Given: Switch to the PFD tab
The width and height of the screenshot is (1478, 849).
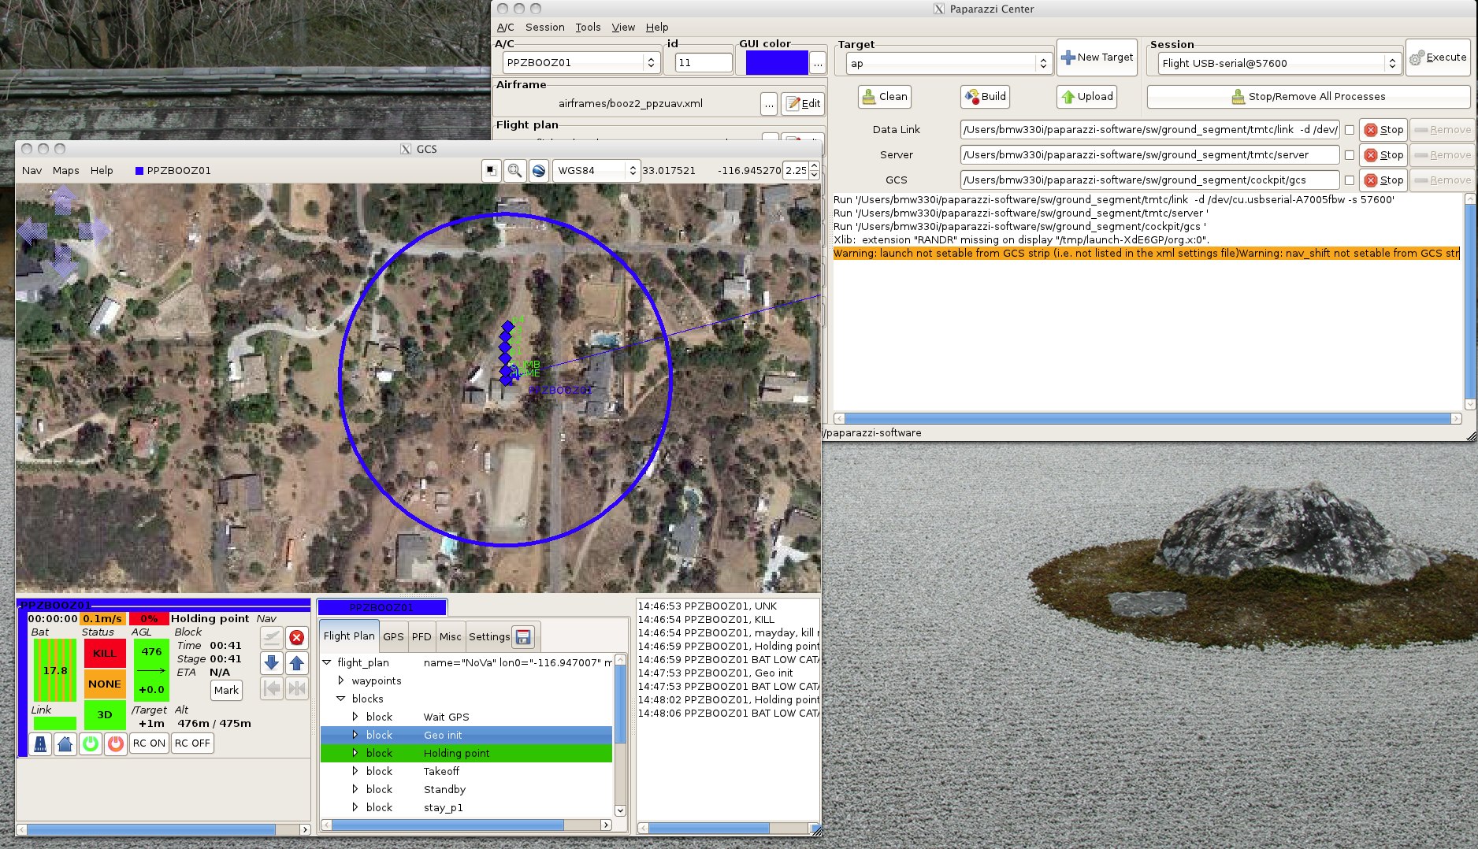Looking at the screenshot, I should click(x=421, y=636).
